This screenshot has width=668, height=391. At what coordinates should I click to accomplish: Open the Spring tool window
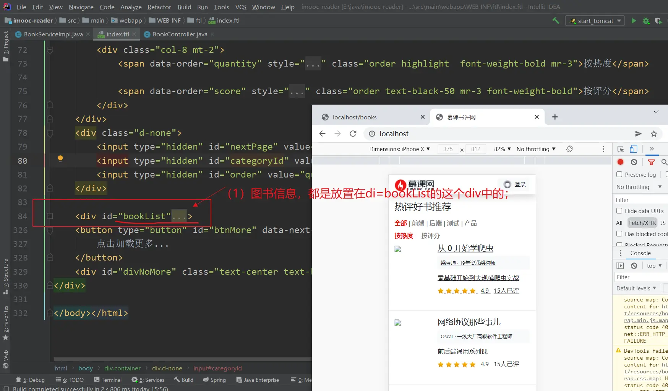point(214,380)
